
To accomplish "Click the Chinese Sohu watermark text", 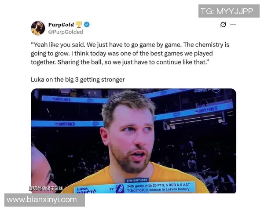I will tap(46, 188).
